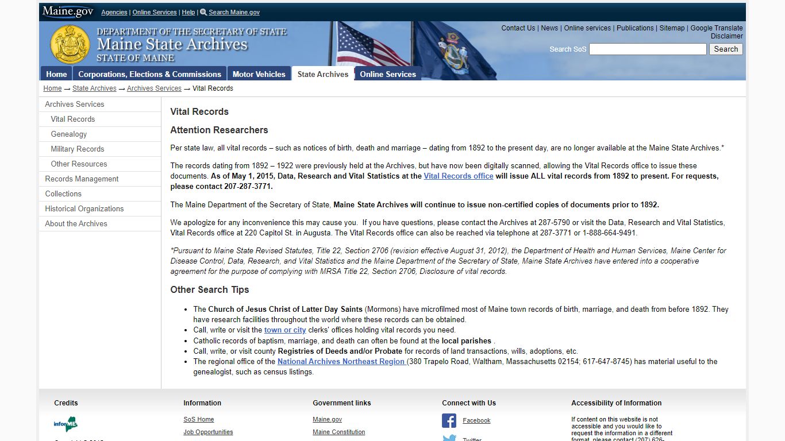
Task: Go to Home in breadcrumb
Action: (52, 88)
